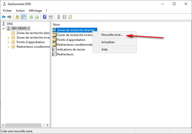Image resolution: width=192 pixels, height=134 pixels.
Task: Click the Up one level folder icon
Action: click(17, 17)
